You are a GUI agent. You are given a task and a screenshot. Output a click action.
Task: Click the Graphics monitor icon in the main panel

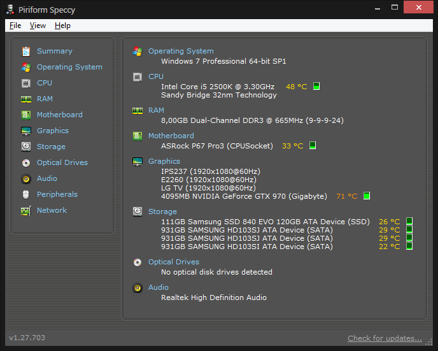(138, 162)
